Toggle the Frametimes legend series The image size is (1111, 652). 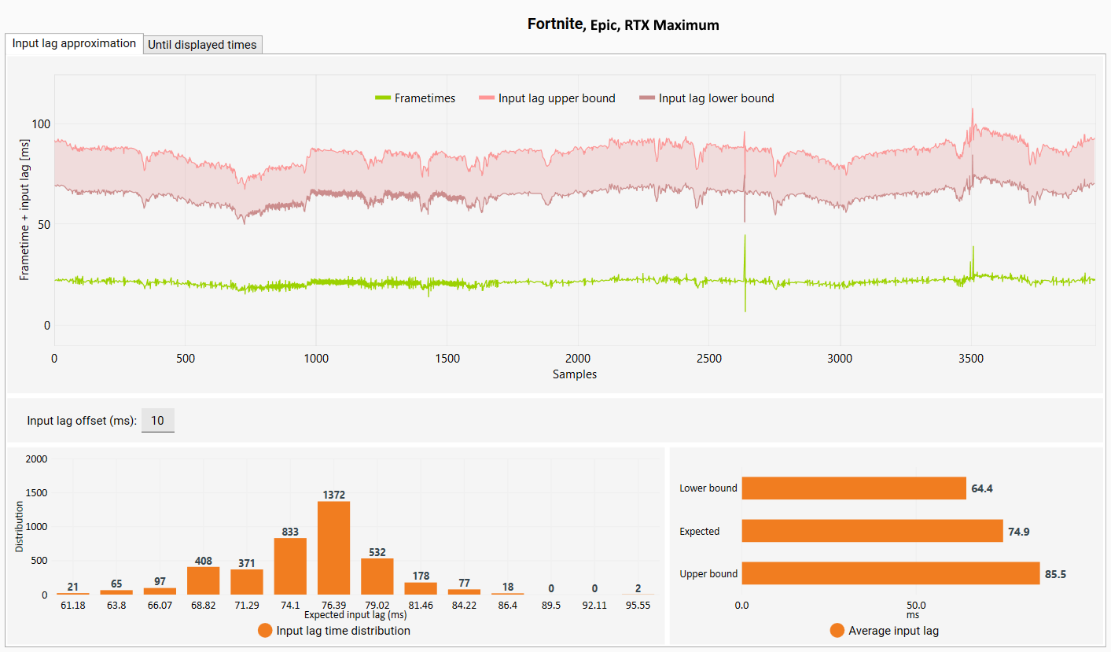415,98
